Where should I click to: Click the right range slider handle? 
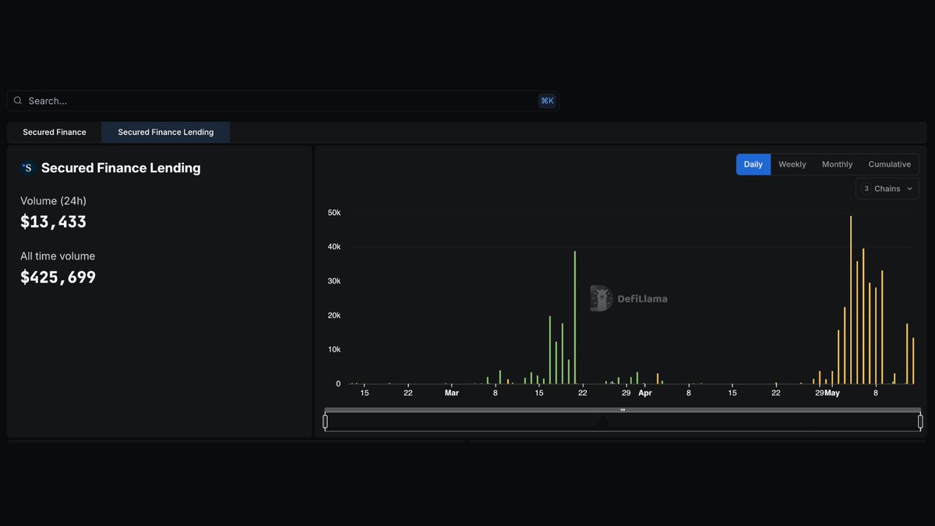tap(920, 422)
